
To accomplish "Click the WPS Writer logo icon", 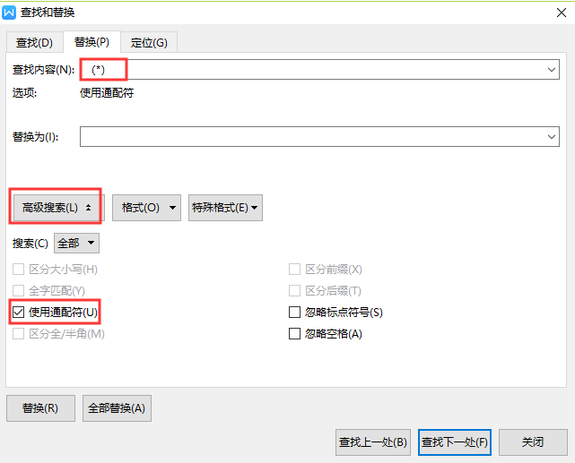I will pyautogui.click(x=9, y=13).
